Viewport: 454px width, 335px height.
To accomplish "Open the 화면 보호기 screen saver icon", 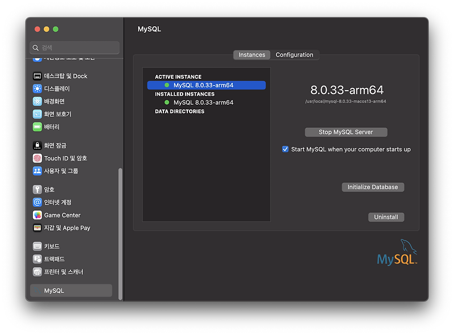I will (x=37, y=114).
